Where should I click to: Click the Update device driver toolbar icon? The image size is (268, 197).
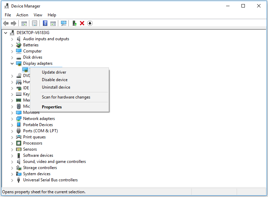click(x=74, y=23)
